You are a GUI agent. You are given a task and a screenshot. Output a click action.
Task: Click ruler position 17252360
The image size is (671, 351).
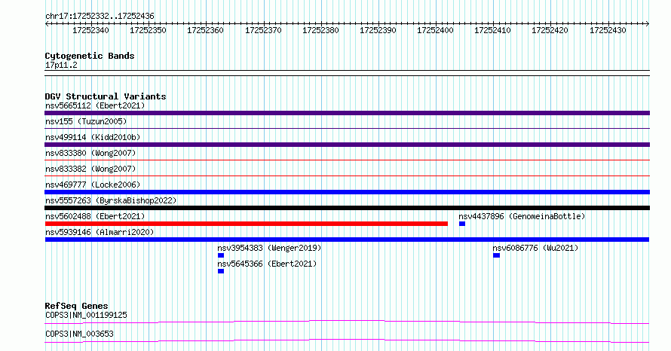tap(205, 30)
